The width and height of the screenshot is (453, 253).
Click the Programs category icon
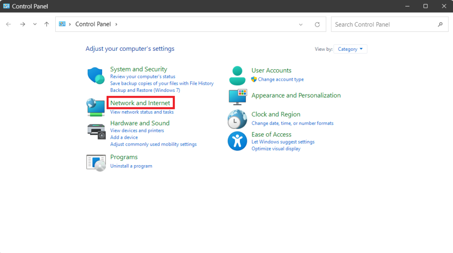click(x=96, y=162)
